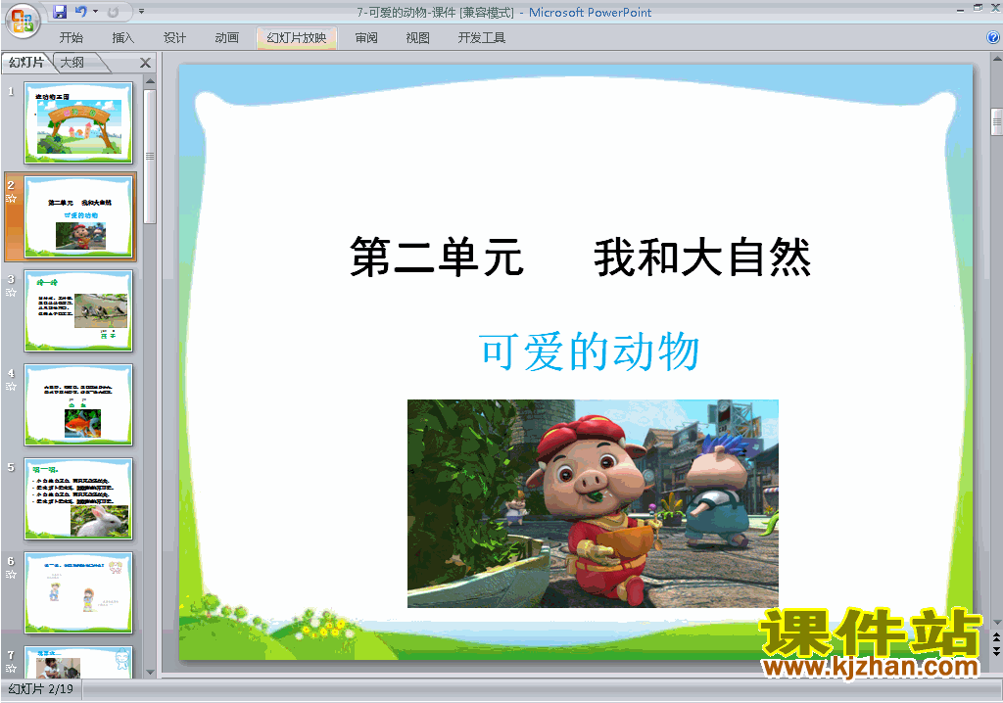Click thumbnail pane scroll up arrow
Screen dimensions: 1003x703
coord(150,81)
